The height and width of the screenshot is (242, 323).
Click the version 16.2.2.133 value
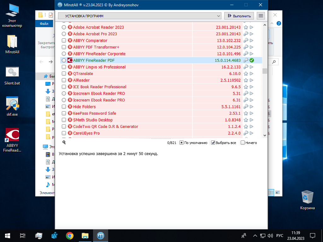point(231,67)
